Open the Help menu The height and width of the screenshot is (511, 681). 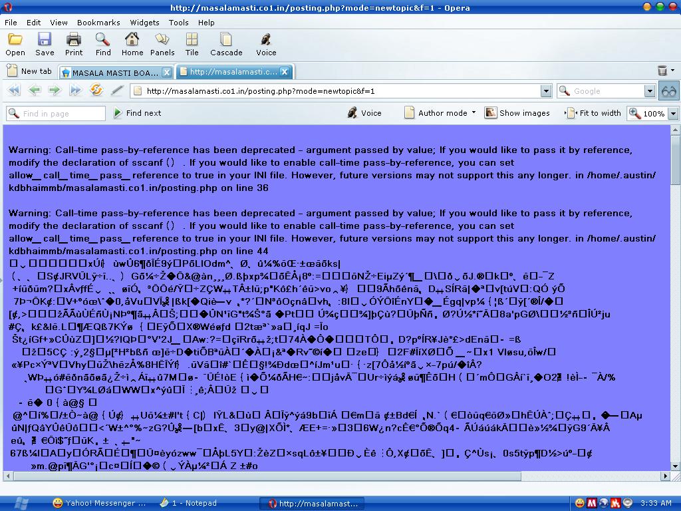click(x=206, y=23)
